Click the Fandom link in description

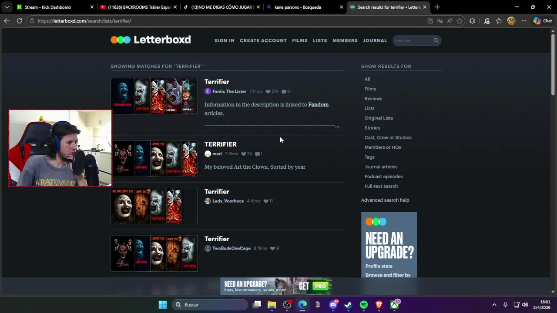coord(318,104)
